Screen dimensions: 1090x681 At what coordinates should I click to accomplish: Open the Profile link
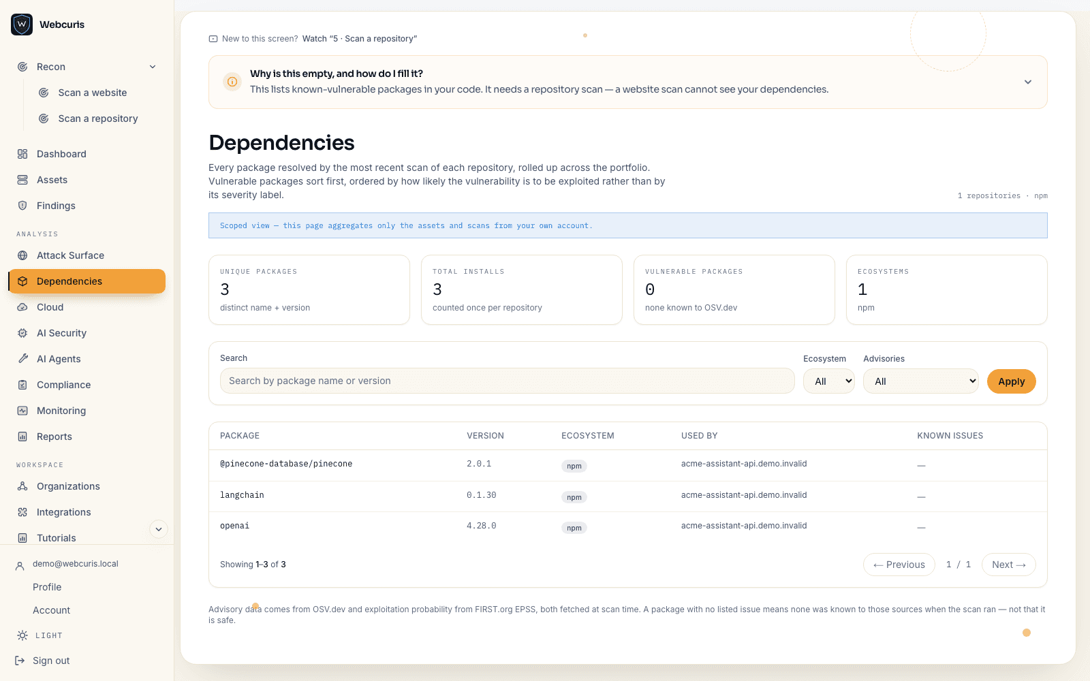coord(47,587)
